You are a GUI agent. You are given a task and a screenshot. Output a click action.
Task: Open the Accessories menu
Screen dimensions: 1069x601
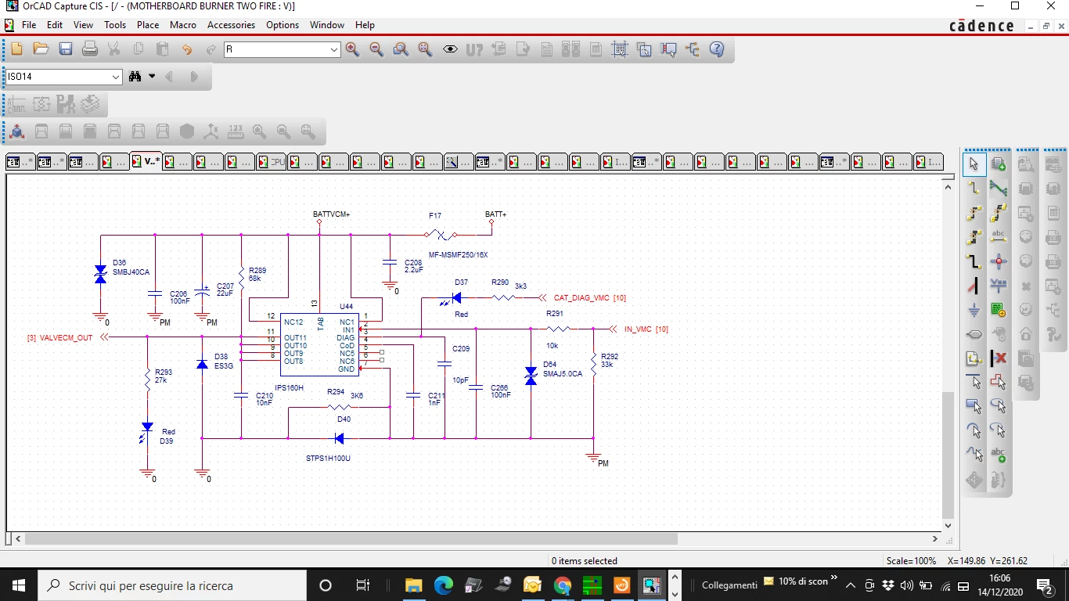point(231,25)
